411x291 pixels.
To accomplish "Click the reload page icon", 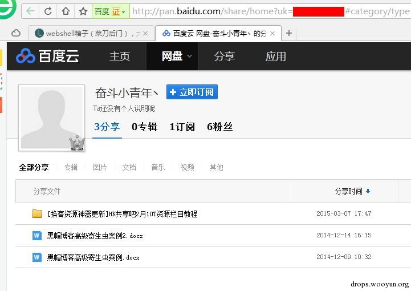I will click(48, 11).
